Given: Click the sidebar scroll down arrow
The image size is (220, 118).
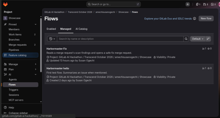Looking at the screenshot, I should [41, 102].
